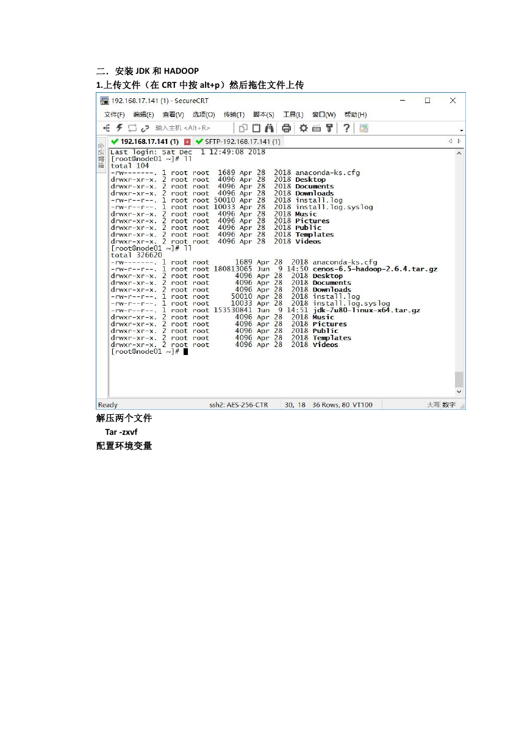
Task: Expand the toolbar overflow arrow
Action: click(462, 131)
